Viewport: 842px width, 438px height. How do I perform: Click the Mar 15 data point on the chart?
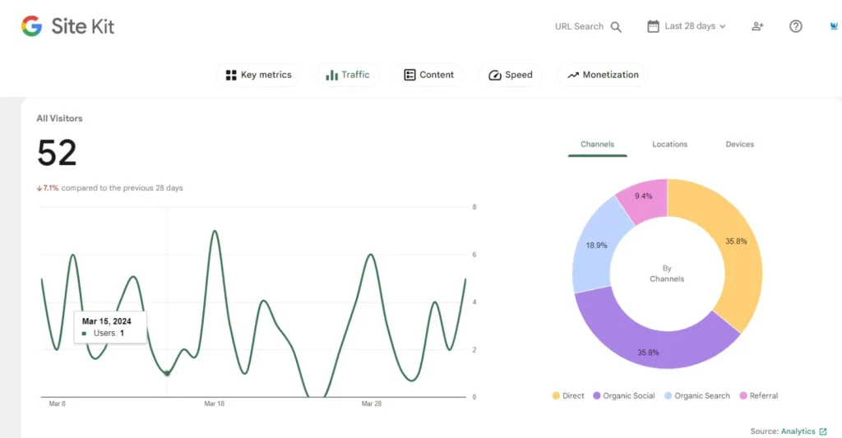167,373
